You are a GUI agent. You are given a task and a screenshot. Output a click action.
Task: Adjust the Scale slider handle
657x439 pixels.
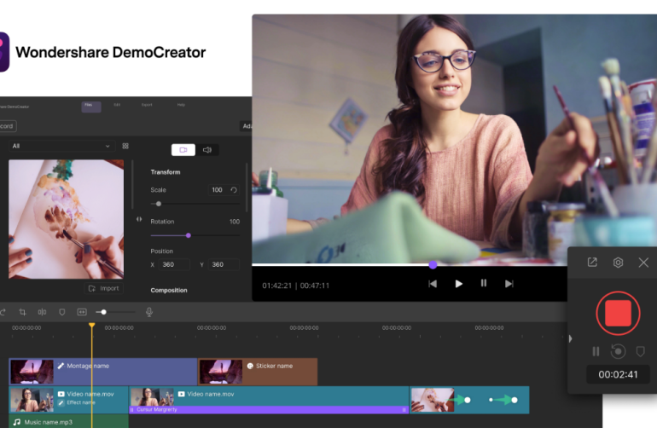159,204
